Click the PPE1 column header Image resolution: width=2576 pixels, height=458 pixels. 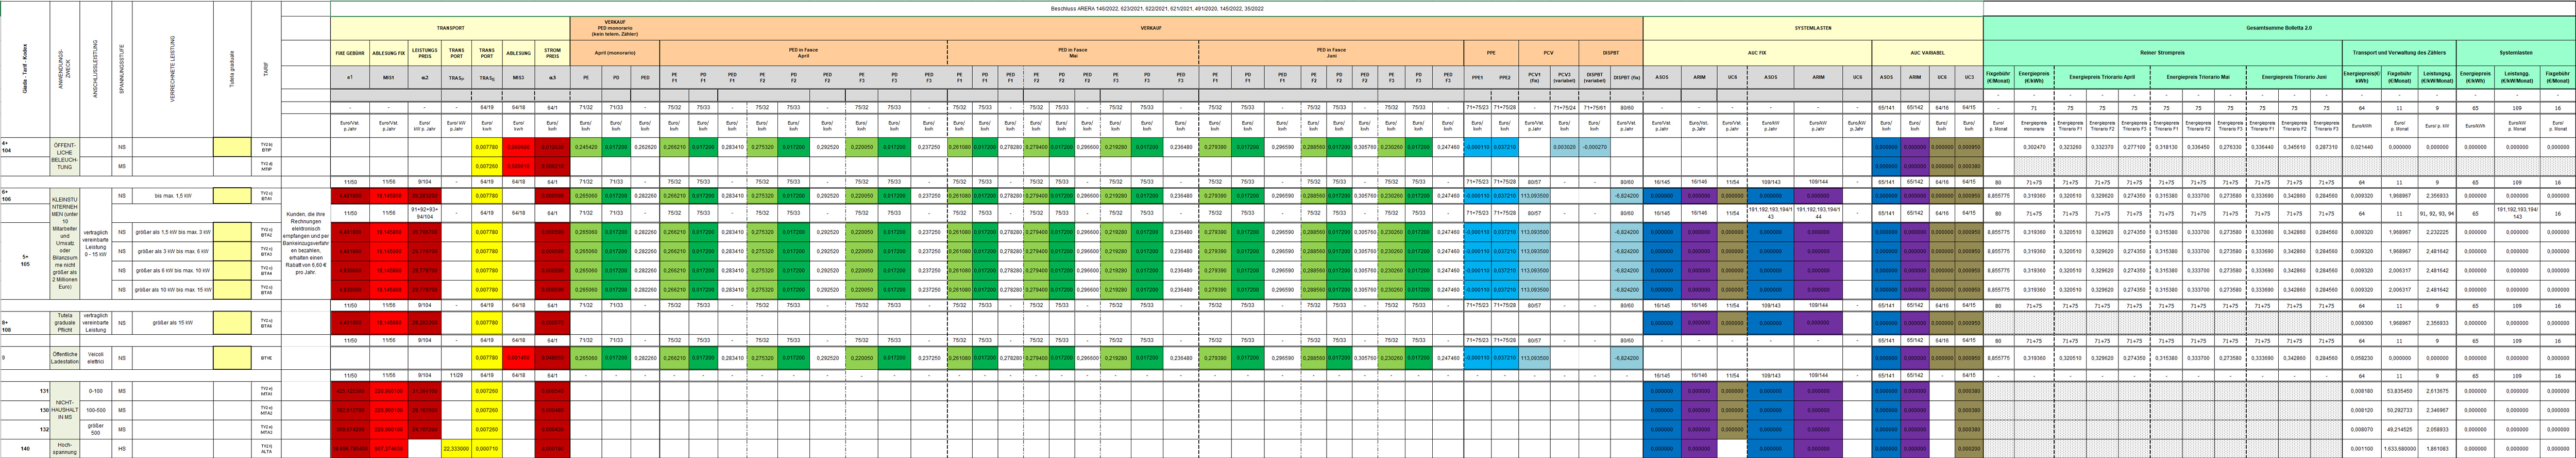click(1476, 76)
